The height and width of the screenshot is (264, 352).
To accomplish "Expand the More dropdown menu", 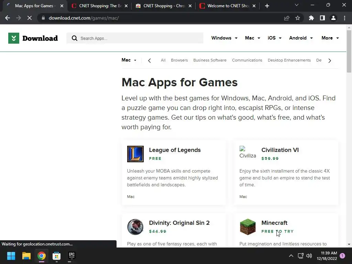I will coord(330,38).
